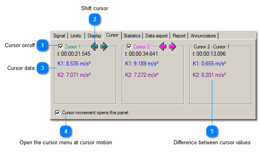Image resolution: width=260 pixels, height=152 pixels.
Task: Open the Statistics tab
Action: point(132,36)
